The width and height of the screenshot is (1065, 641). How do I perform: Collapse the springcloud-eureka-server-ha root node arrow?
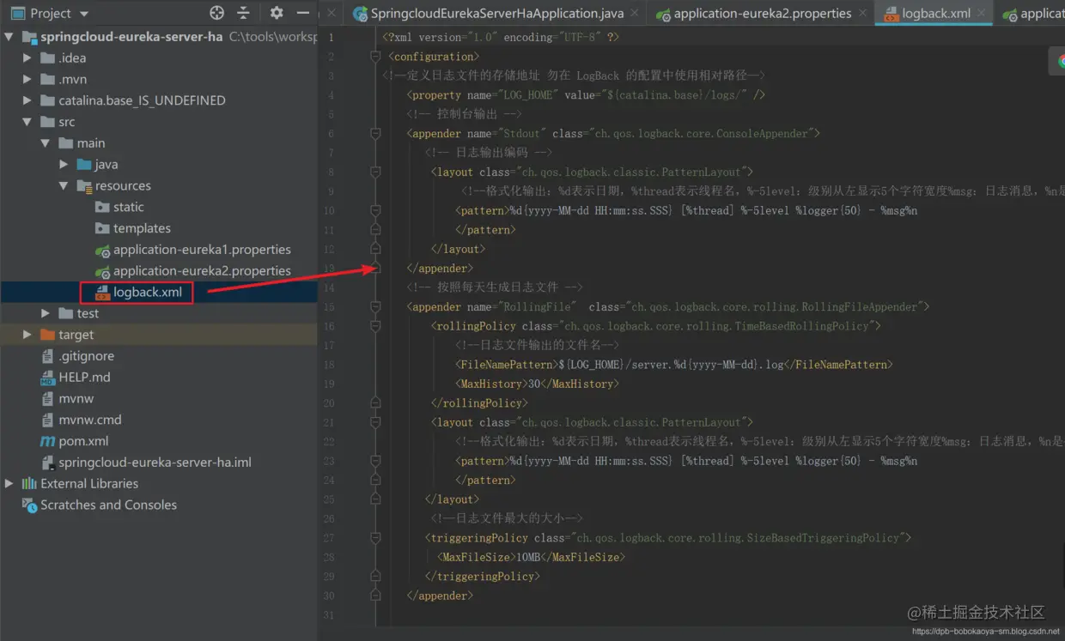coord(9,37)
